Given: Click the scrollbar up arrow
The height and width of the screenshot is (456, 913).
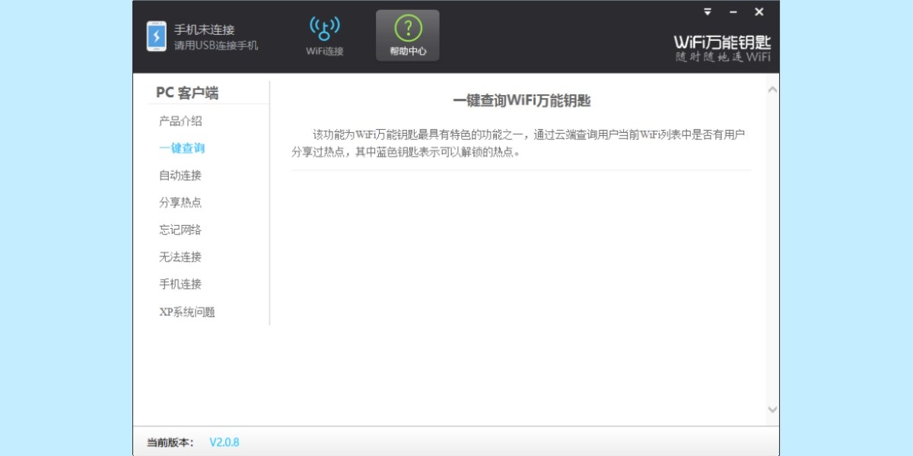Looking at the screenshot, I should 772,90.
